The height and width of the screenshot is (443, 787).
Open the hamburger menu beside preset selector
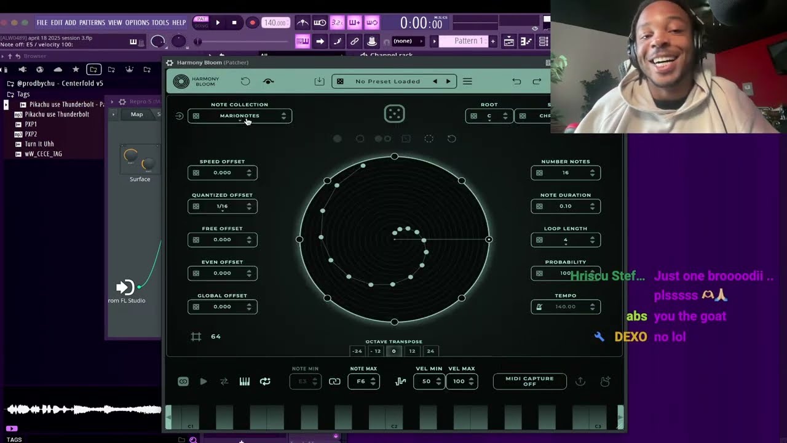[467, 81]
